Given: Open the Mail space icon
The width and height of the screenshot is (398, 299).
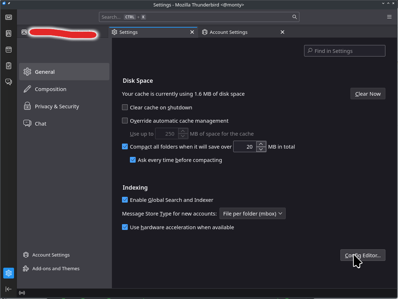Looking at the screenshot, I should [9, 17].
